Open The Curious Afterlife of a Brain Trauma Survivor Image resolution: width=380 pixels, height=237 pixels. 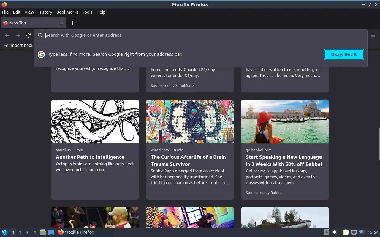click(x=188, y=161)
